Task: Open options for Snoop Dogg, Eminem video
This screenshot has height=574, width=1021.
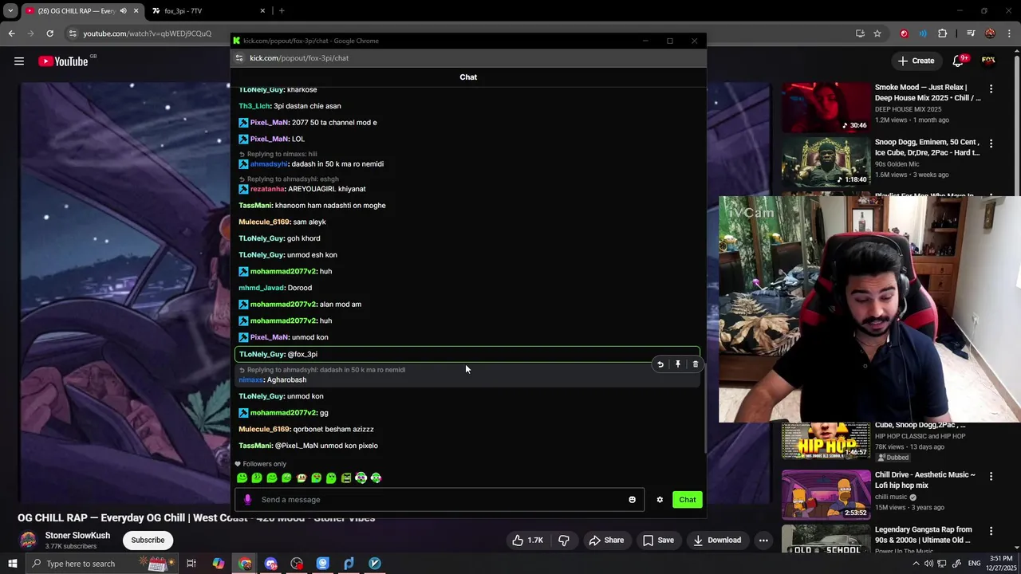Action: [991, 143]
